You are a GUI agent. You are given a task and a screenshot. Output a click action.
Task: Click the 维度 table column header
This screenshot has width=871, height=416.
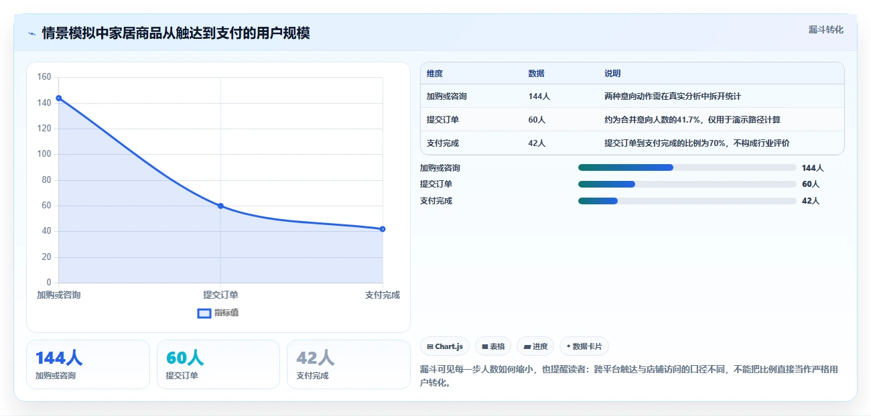click(435, 73)
